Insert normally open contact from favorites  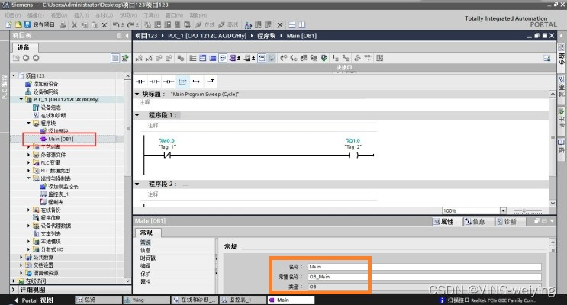pyautogui.click(x=140, y=82)
